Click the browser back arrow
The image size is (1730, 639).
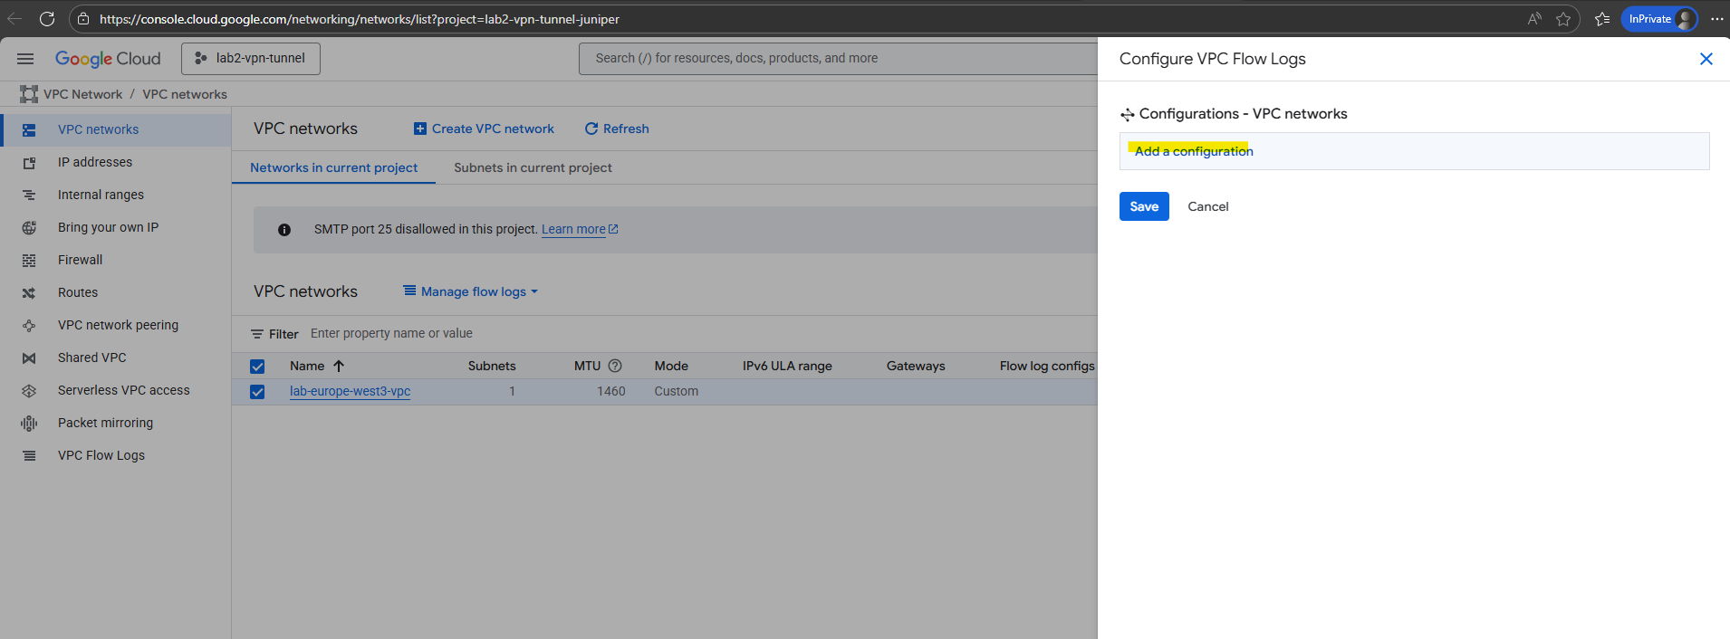pyautogui.click(x=14, y=19)
